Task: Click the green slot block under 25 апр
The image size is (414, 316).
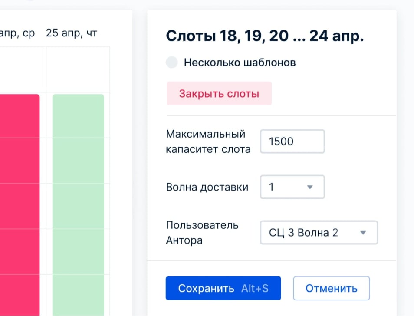Action: [x=78, y=204]
